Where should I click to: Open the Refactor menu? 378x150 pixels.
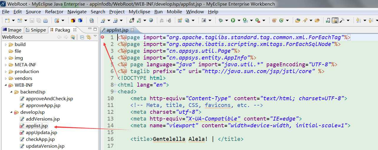(54, 12)
